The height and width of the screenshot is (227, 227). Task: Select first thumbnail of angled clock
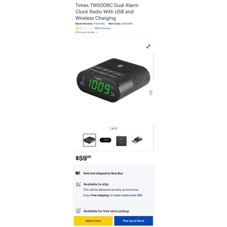click(89, 140)
